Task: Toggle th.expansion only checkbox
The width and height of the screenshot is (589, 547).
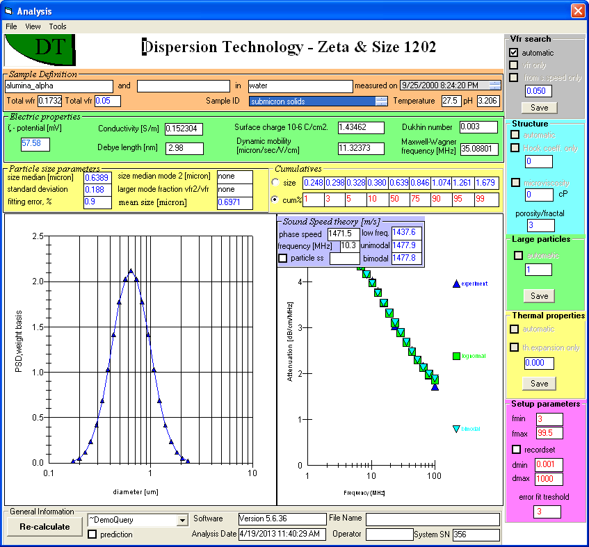Action: tap(515, 348)
